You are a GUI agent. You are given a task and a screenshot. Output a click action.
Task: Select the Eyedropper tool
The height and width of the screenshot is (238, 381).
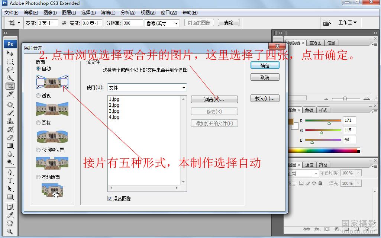[x=10, y=215]
